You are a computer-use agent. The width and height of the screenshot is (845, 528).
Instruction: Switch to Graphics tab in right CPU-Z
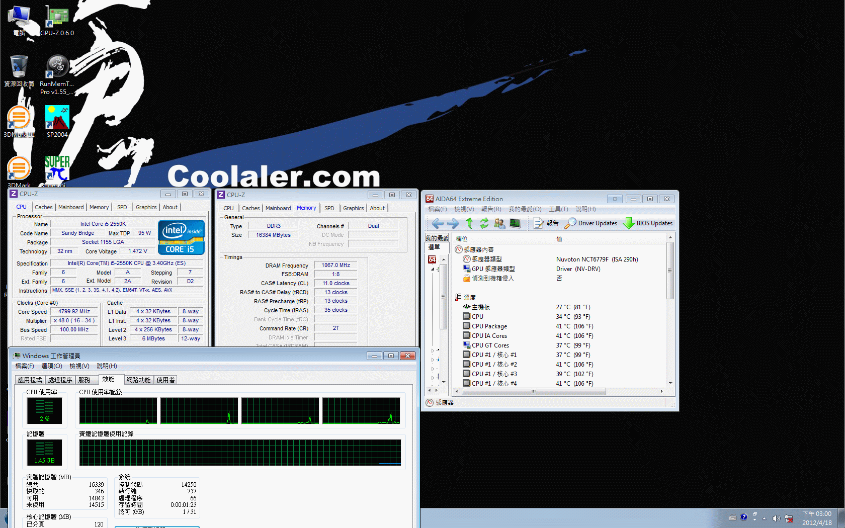click(x=354, y=208)
